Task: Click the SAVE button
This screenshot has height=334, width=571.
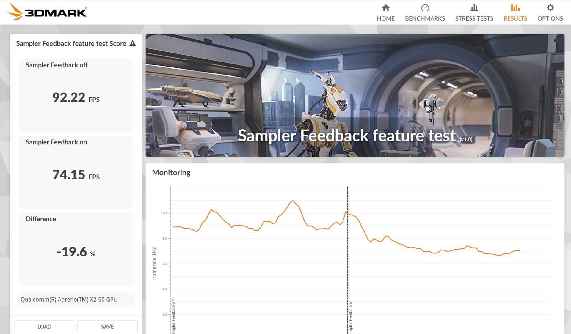Action: tap(107, 327)
